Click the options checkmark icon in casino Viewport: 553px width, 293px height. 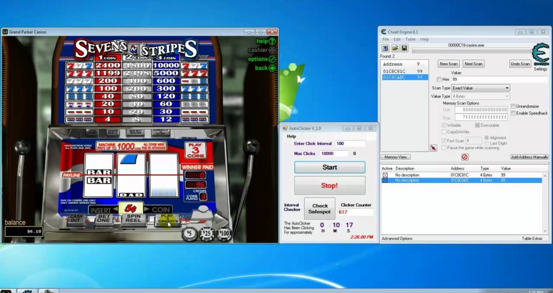272,59
